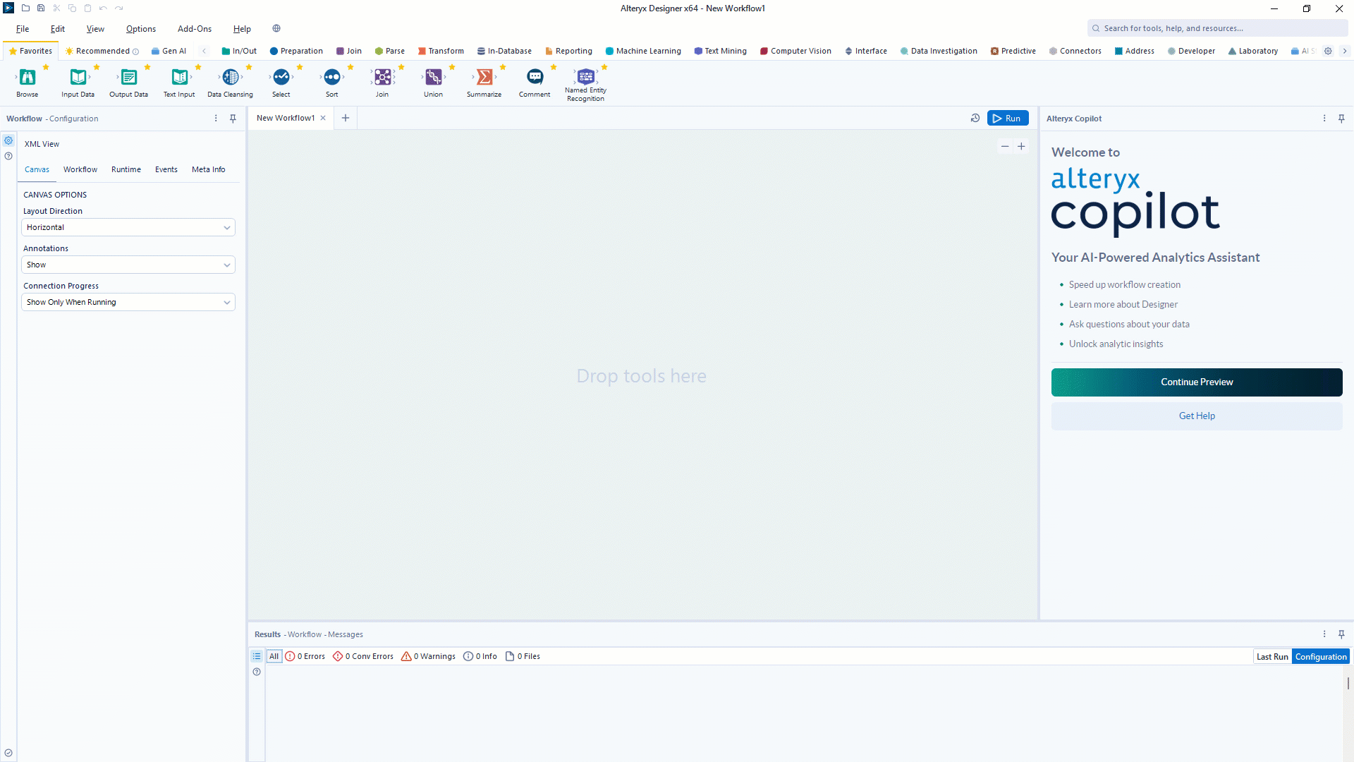Viewport: 1354px width, 762px height.
Task: Run the workflow
Action: tap(1008, 119)
